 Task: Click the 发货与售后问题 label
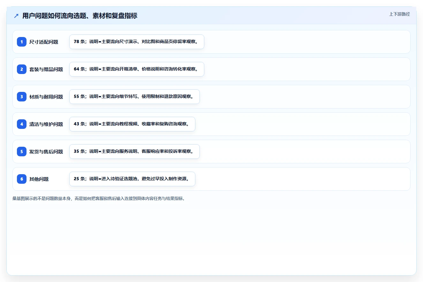(46, 152)
